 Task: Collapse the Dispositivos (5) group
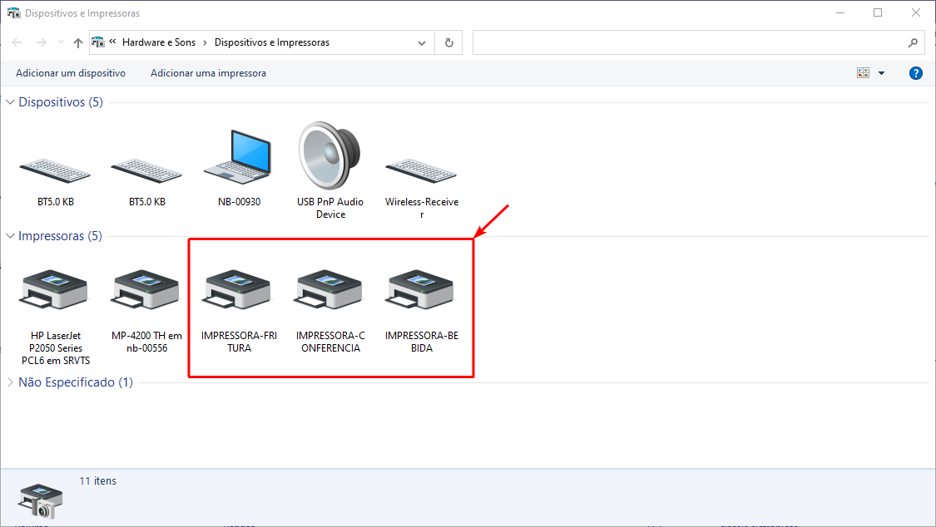[11, 102]
